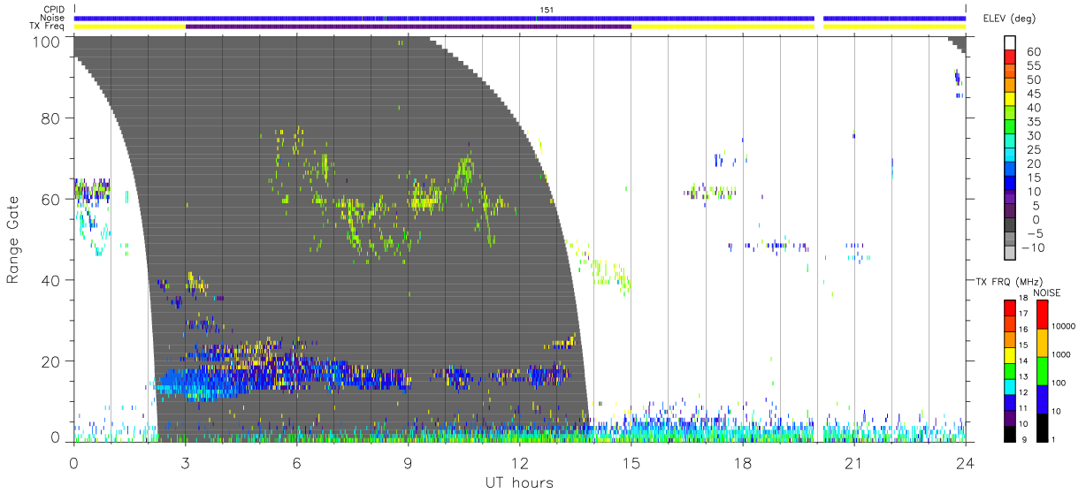Click the ELEV (deg) colorbar title

(x=1010, y=19)
